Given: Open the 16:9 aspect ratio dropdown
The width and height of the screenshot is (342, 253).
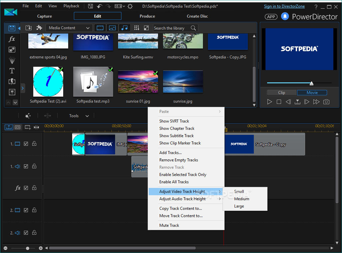Looking at the screenshot, I should point(120,6).
